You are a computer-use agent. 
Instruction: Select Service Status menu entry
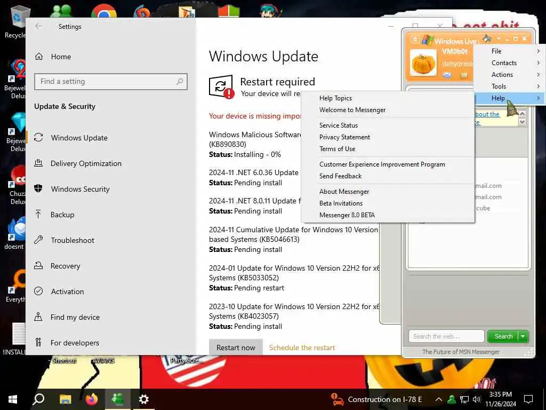tap(388, 125)
